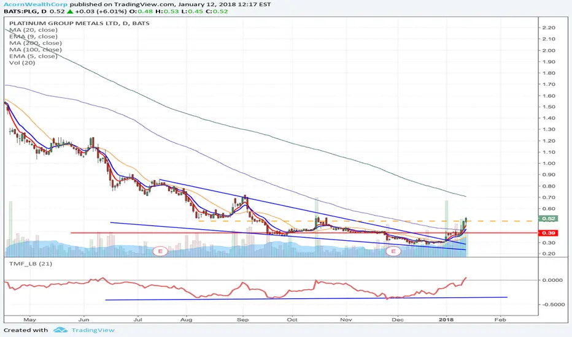Click the Aug label on time axis
The width and height of the screenshot is (572, 337).
(187, 319)
